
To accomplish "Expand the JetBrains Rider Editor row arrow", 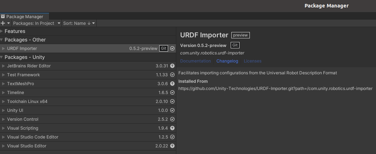I will [x=3, y=66].
